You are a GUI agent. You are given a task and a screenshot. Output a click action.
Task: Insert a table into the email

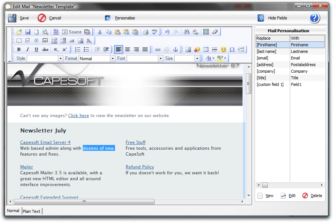pos(206,50)
